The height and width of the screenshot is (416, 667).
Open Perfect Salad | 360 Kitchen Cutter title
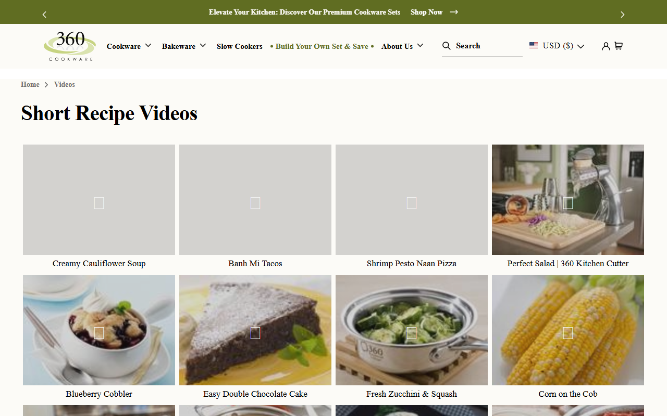click(568, 264)
